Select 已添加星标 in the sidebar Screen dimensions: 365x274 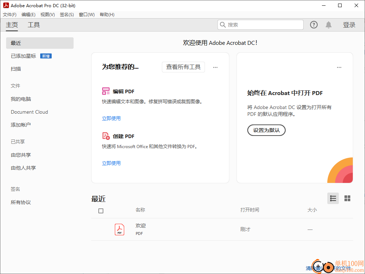pos(23,56)
